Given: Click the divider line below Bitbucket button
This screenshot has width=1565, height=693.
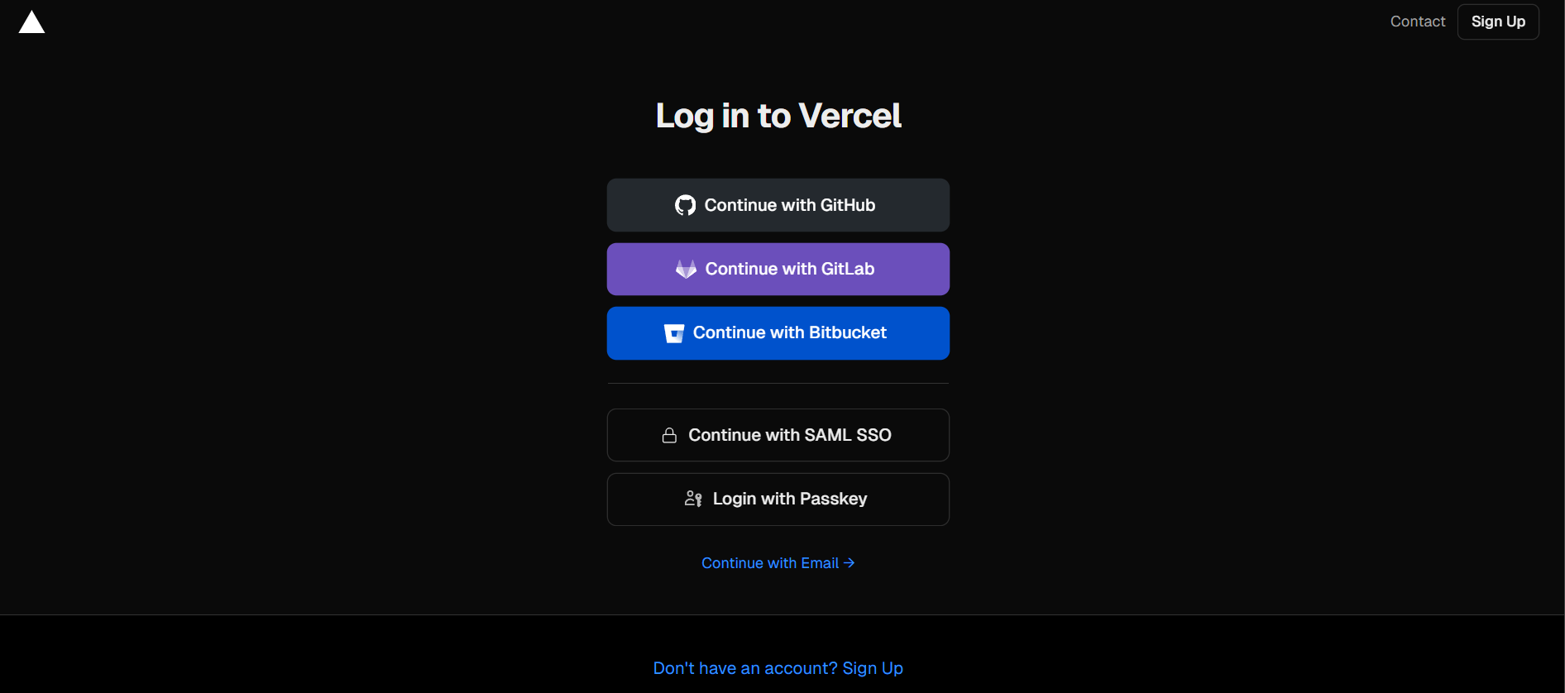Looking at the screenshot, I should 777,383.
